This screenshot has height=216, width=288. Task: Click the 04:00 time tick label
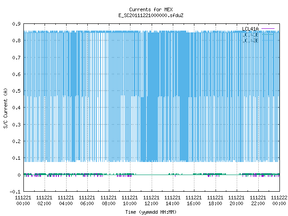tap(66, 203)
